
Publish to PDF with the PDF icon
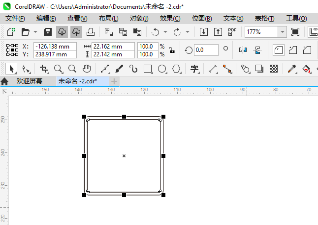click(x=232, y=32)
